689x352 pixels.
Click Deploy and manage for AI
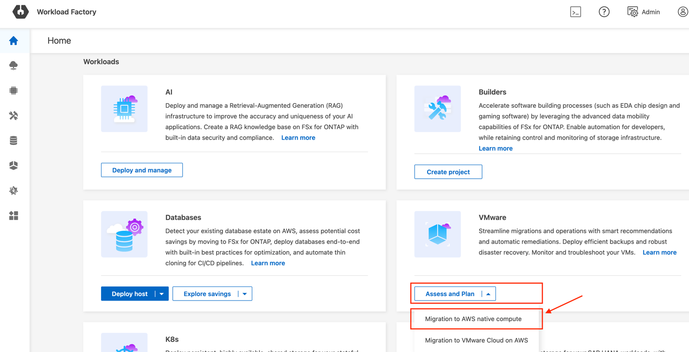point(142,170)
